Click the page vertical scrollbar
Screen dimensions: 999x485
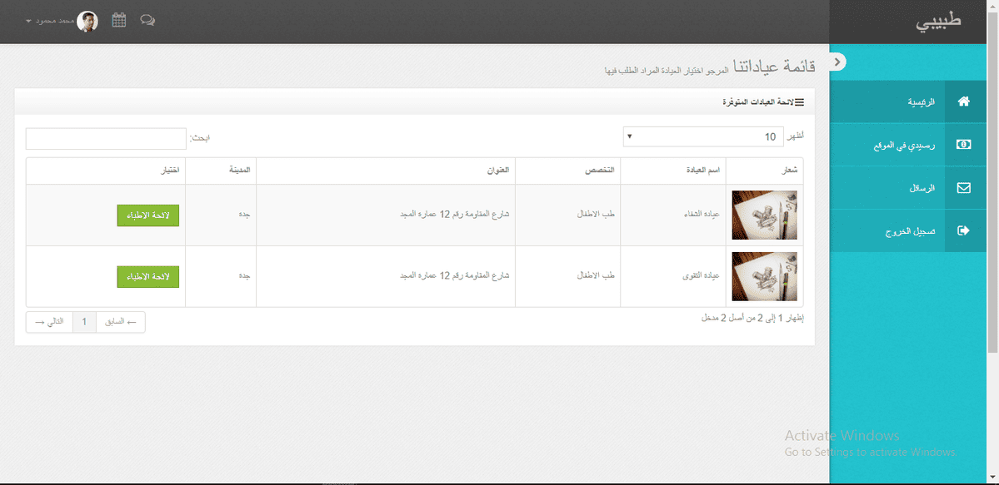(x=993, y=181)
